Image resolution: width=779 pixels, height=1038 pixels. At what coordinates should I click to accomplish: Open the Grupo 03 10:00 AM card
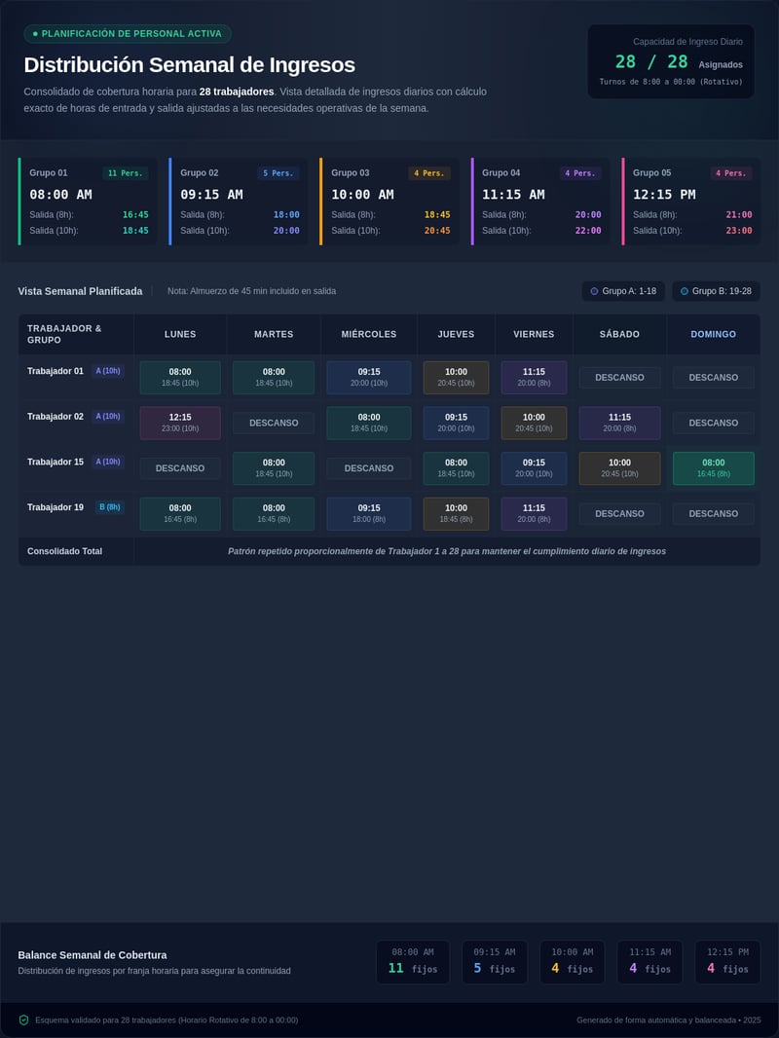point(389,202)
